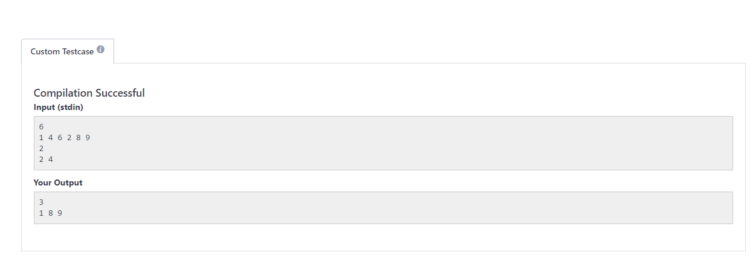Image resolution: width=753 pixels, height=258 pixels.
Task: Click the Your Output label
Action: coord(58,182)
